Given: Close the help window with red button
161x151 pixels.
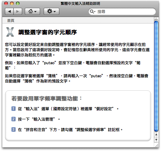Looking at the screenshot, I should click(6, 4).
